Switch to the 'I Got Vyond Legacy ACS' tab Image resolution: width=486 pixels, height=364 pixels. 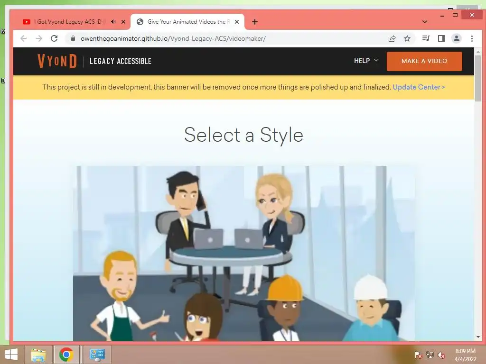coord(68,22)
